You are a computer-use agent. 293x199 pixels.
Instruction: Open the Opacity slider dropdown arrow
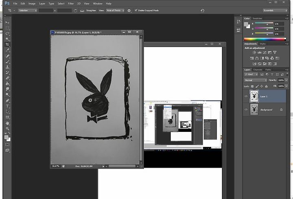click(x=286, y=80)
